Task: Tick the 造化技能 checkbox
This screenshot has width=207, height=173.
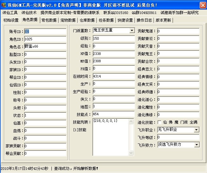Action: [159, 122]
